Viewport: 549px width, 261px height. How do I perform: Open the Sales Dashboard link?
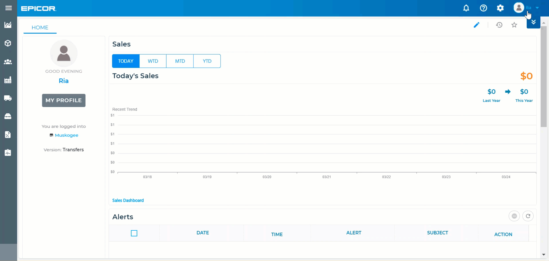[x=128, y=200]
